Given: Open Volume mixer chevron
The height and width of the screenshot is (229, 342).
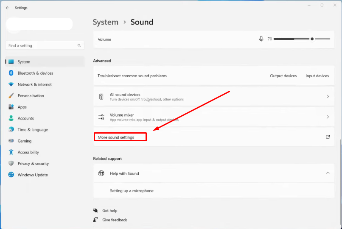Looking at the screenshot, I should point(328,117).
